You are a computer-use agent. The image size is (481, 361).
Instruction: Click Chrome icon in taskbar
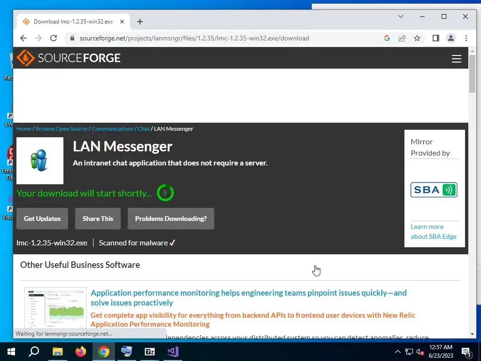click(104, 352)
